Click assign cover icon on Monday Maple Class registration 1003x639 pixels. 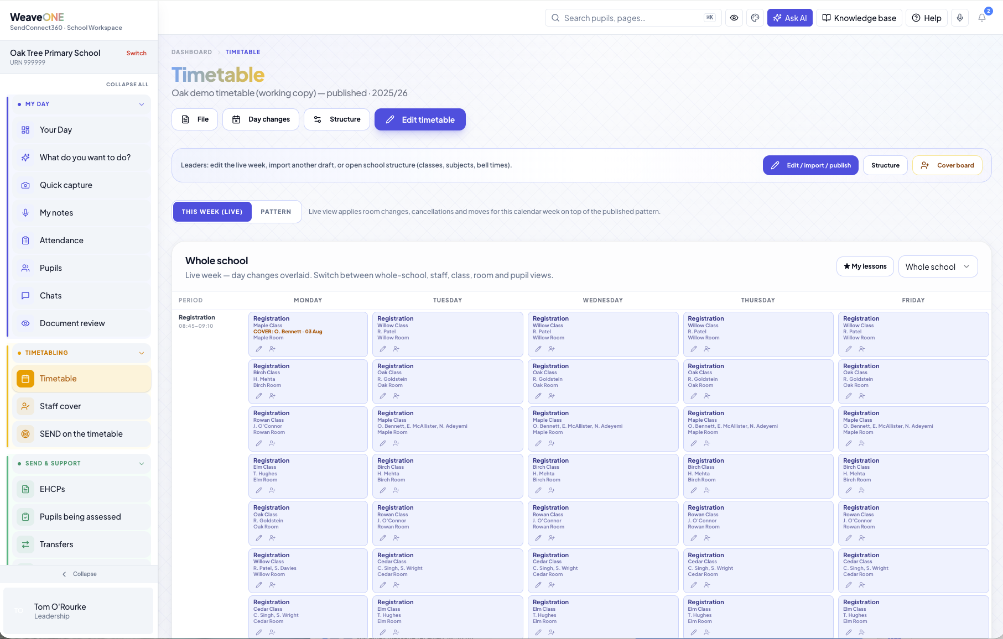coord(272,349)
